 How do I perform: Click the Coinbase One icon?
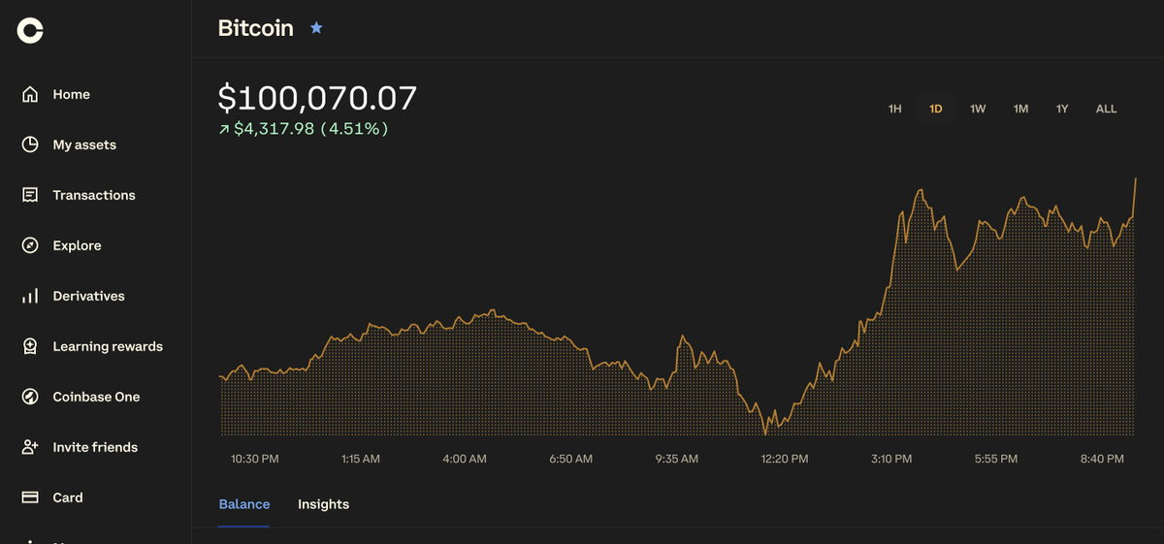30,397
